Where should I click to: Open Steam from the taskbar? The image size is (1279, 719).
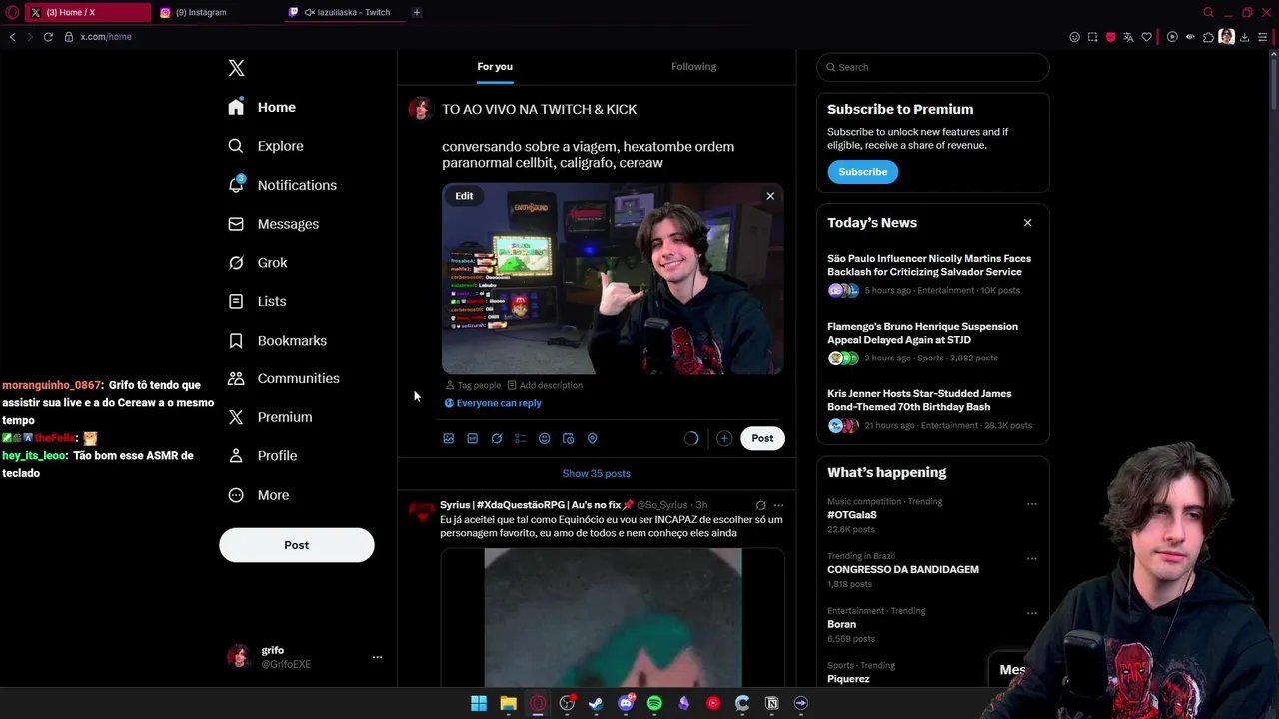pyautogui.click(x=596, y=703)
